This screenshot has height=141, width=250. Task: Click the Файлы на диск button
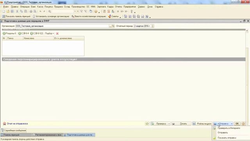(x=202, y=124)
